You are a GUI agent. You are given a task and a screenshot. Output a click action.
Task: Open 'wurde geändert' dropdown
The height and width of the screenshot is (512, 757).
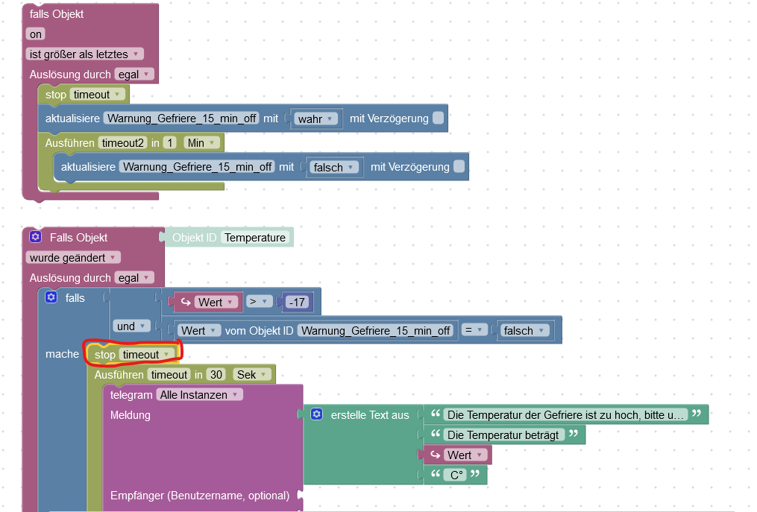pyautogui.click(x=73, y=258)
